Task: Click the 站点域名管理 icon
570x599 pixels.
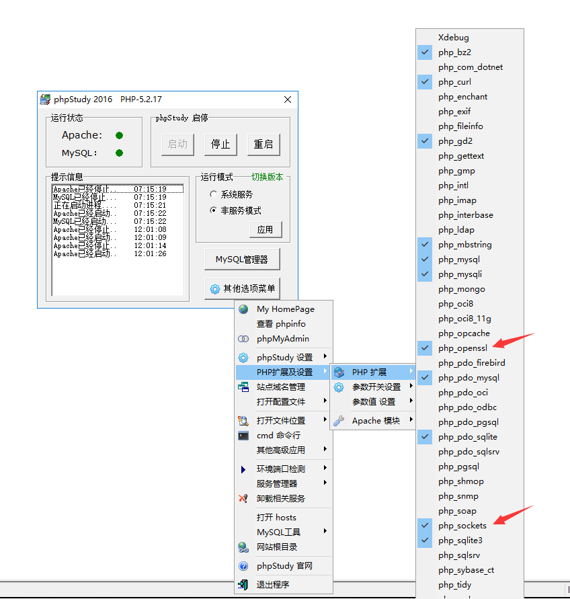Action: coord(243,387)
